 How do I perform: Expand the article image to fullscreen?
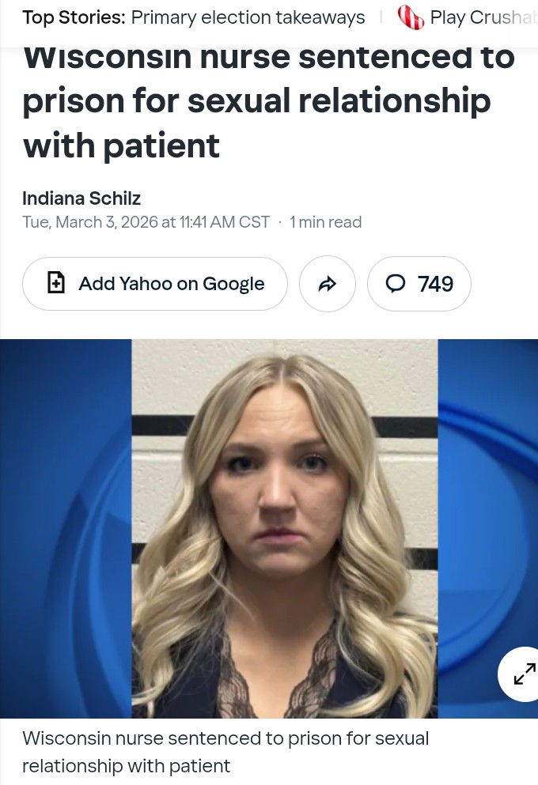pyautogui.click(x=524, y=674)
